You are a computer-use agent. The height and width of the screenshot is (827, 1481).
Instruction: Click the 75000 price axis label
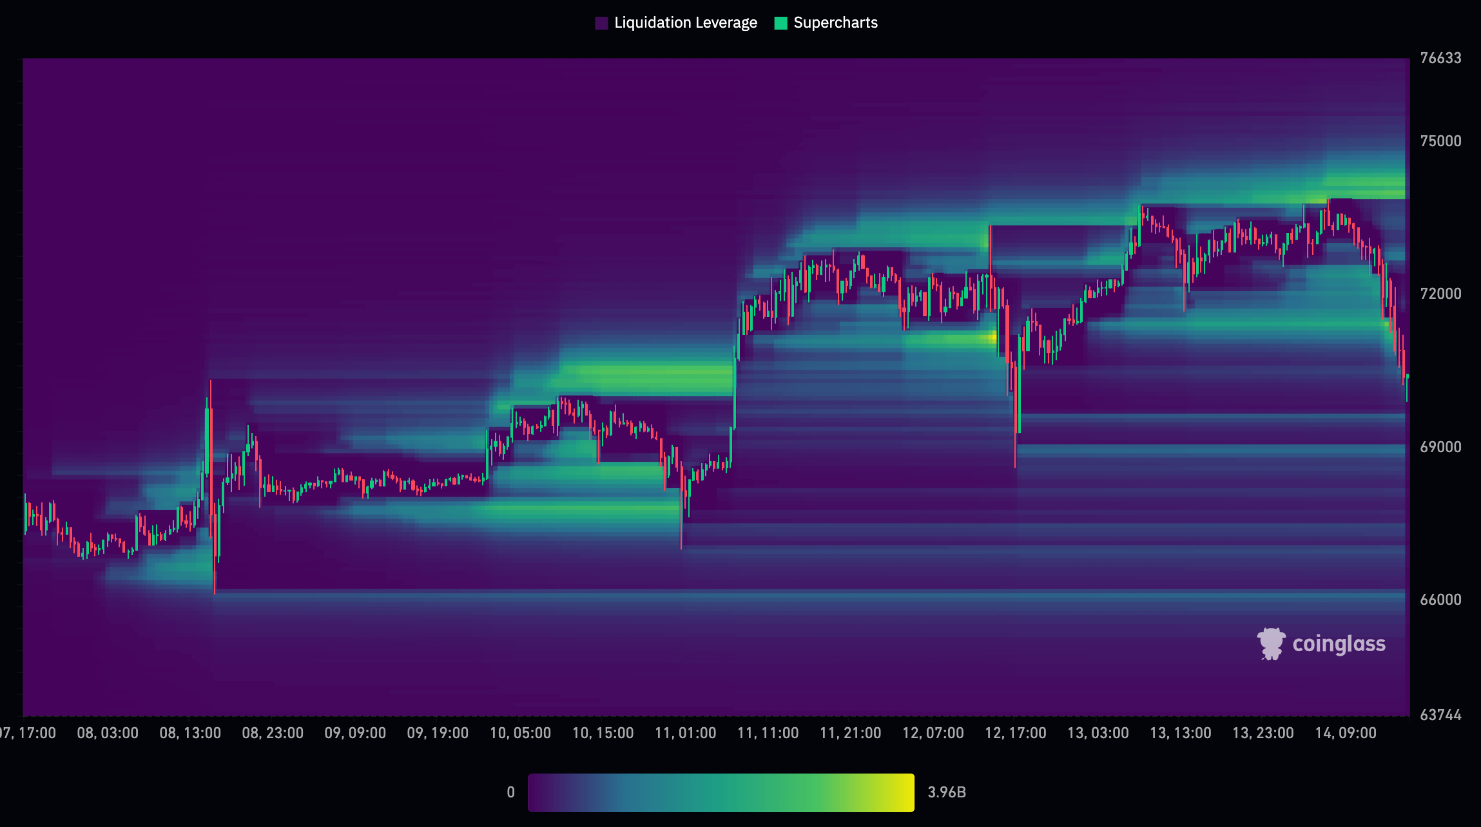(1440, 141)
